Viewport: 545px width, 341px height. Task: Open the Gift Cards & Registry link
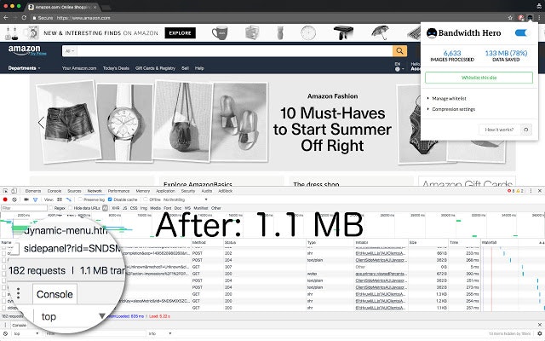click(155, 68)
